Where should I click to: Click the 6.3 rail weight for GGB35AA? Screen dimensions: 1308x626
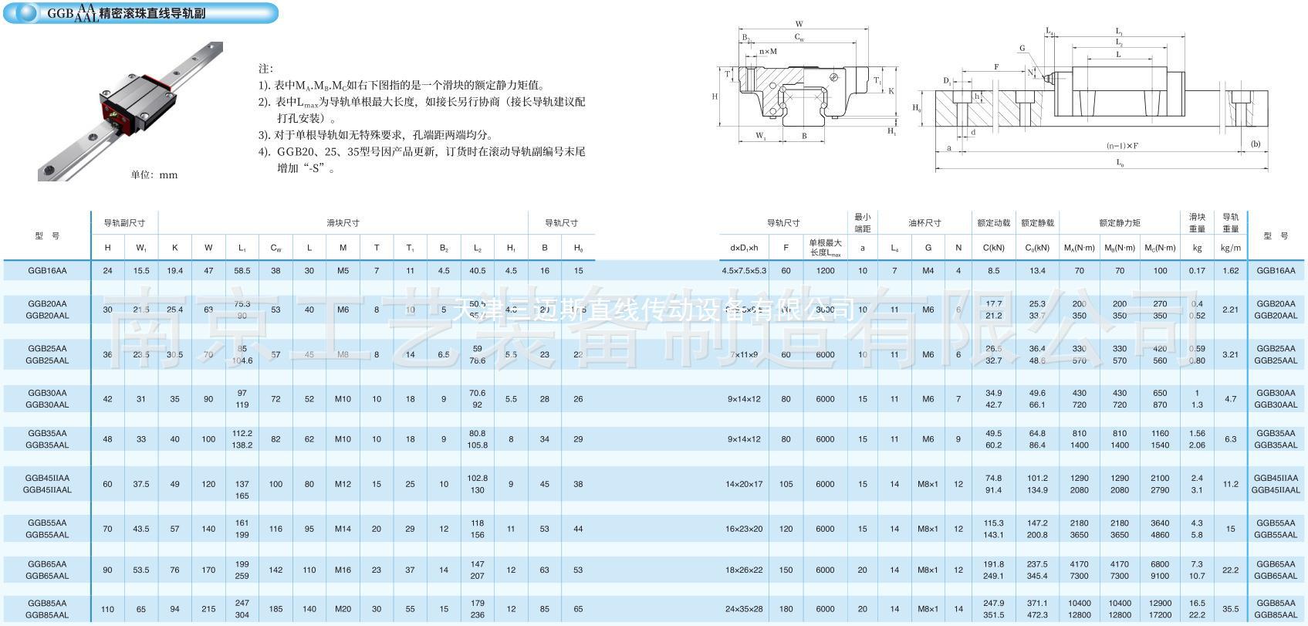pos(1230,439)
